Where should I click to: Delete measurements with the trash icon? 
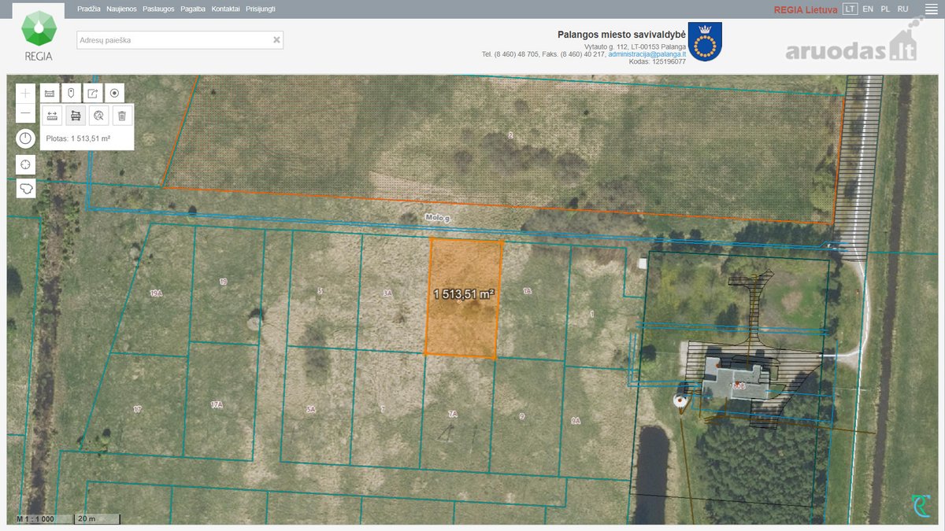[x=122, y=116]
